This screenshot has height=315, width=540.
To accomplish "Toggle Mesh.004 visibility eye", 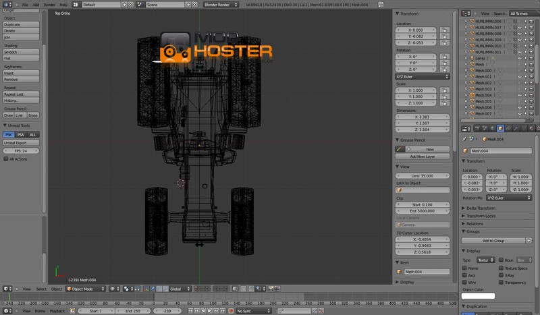I will (520, 95).
